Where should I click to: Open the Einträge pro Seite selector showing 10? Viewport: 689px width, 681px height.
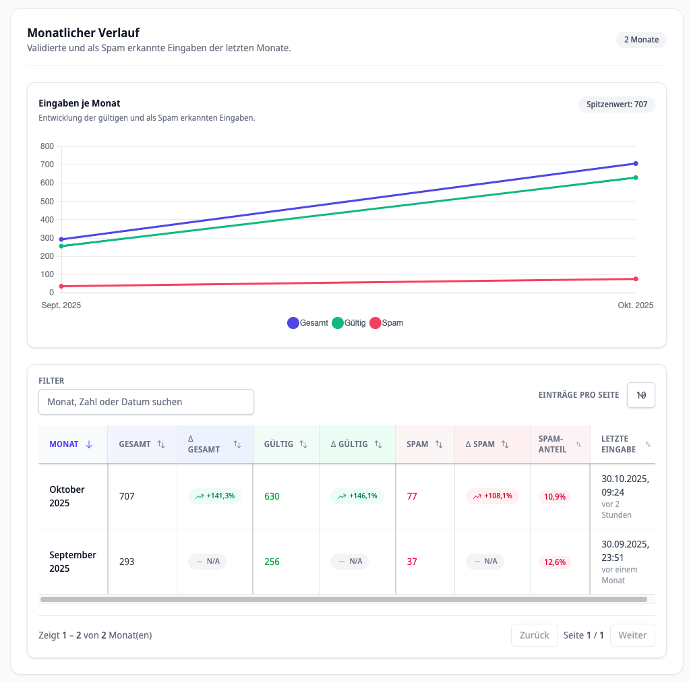pos(640,395)
